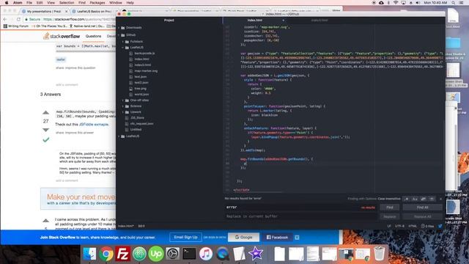Open Finder from the Dock
Viewport: 469px width, 264px height.
click(x=89, y=254)
